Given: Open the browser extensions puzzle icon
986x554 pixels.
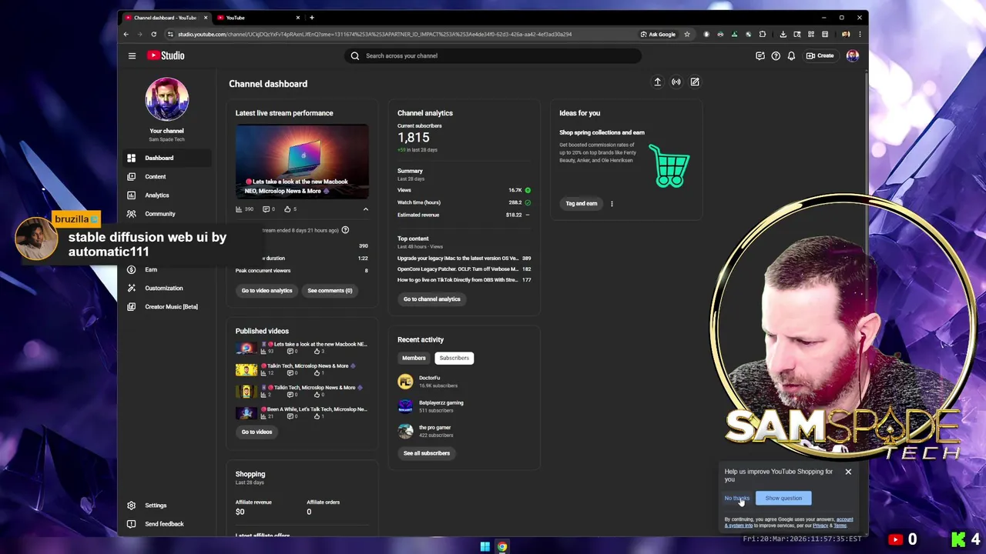Looking at the screenshot, I should coord(763,34).
